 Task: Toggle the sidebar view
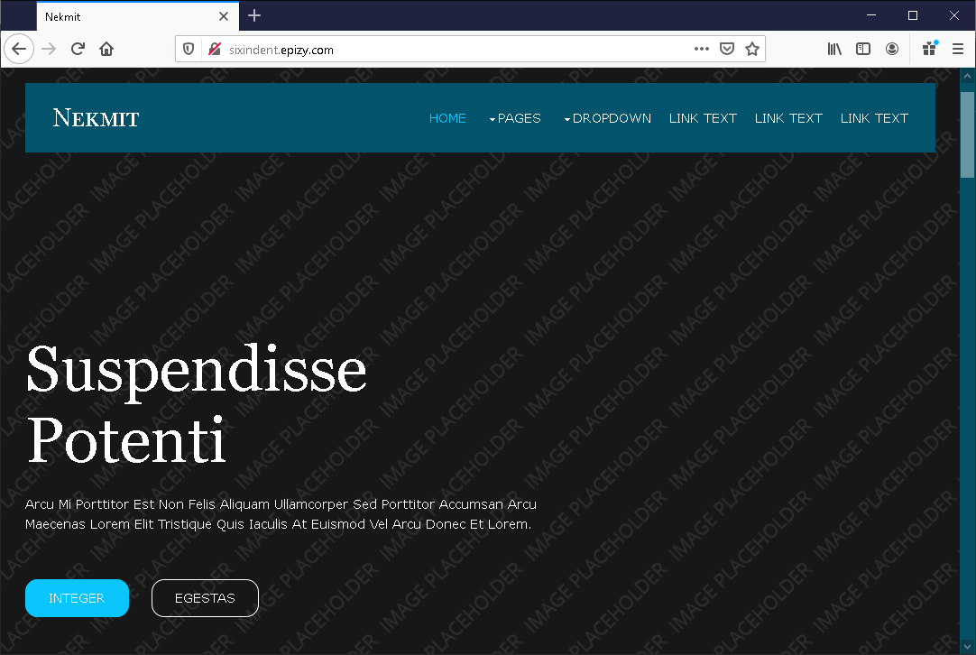[x=863, y=49]
